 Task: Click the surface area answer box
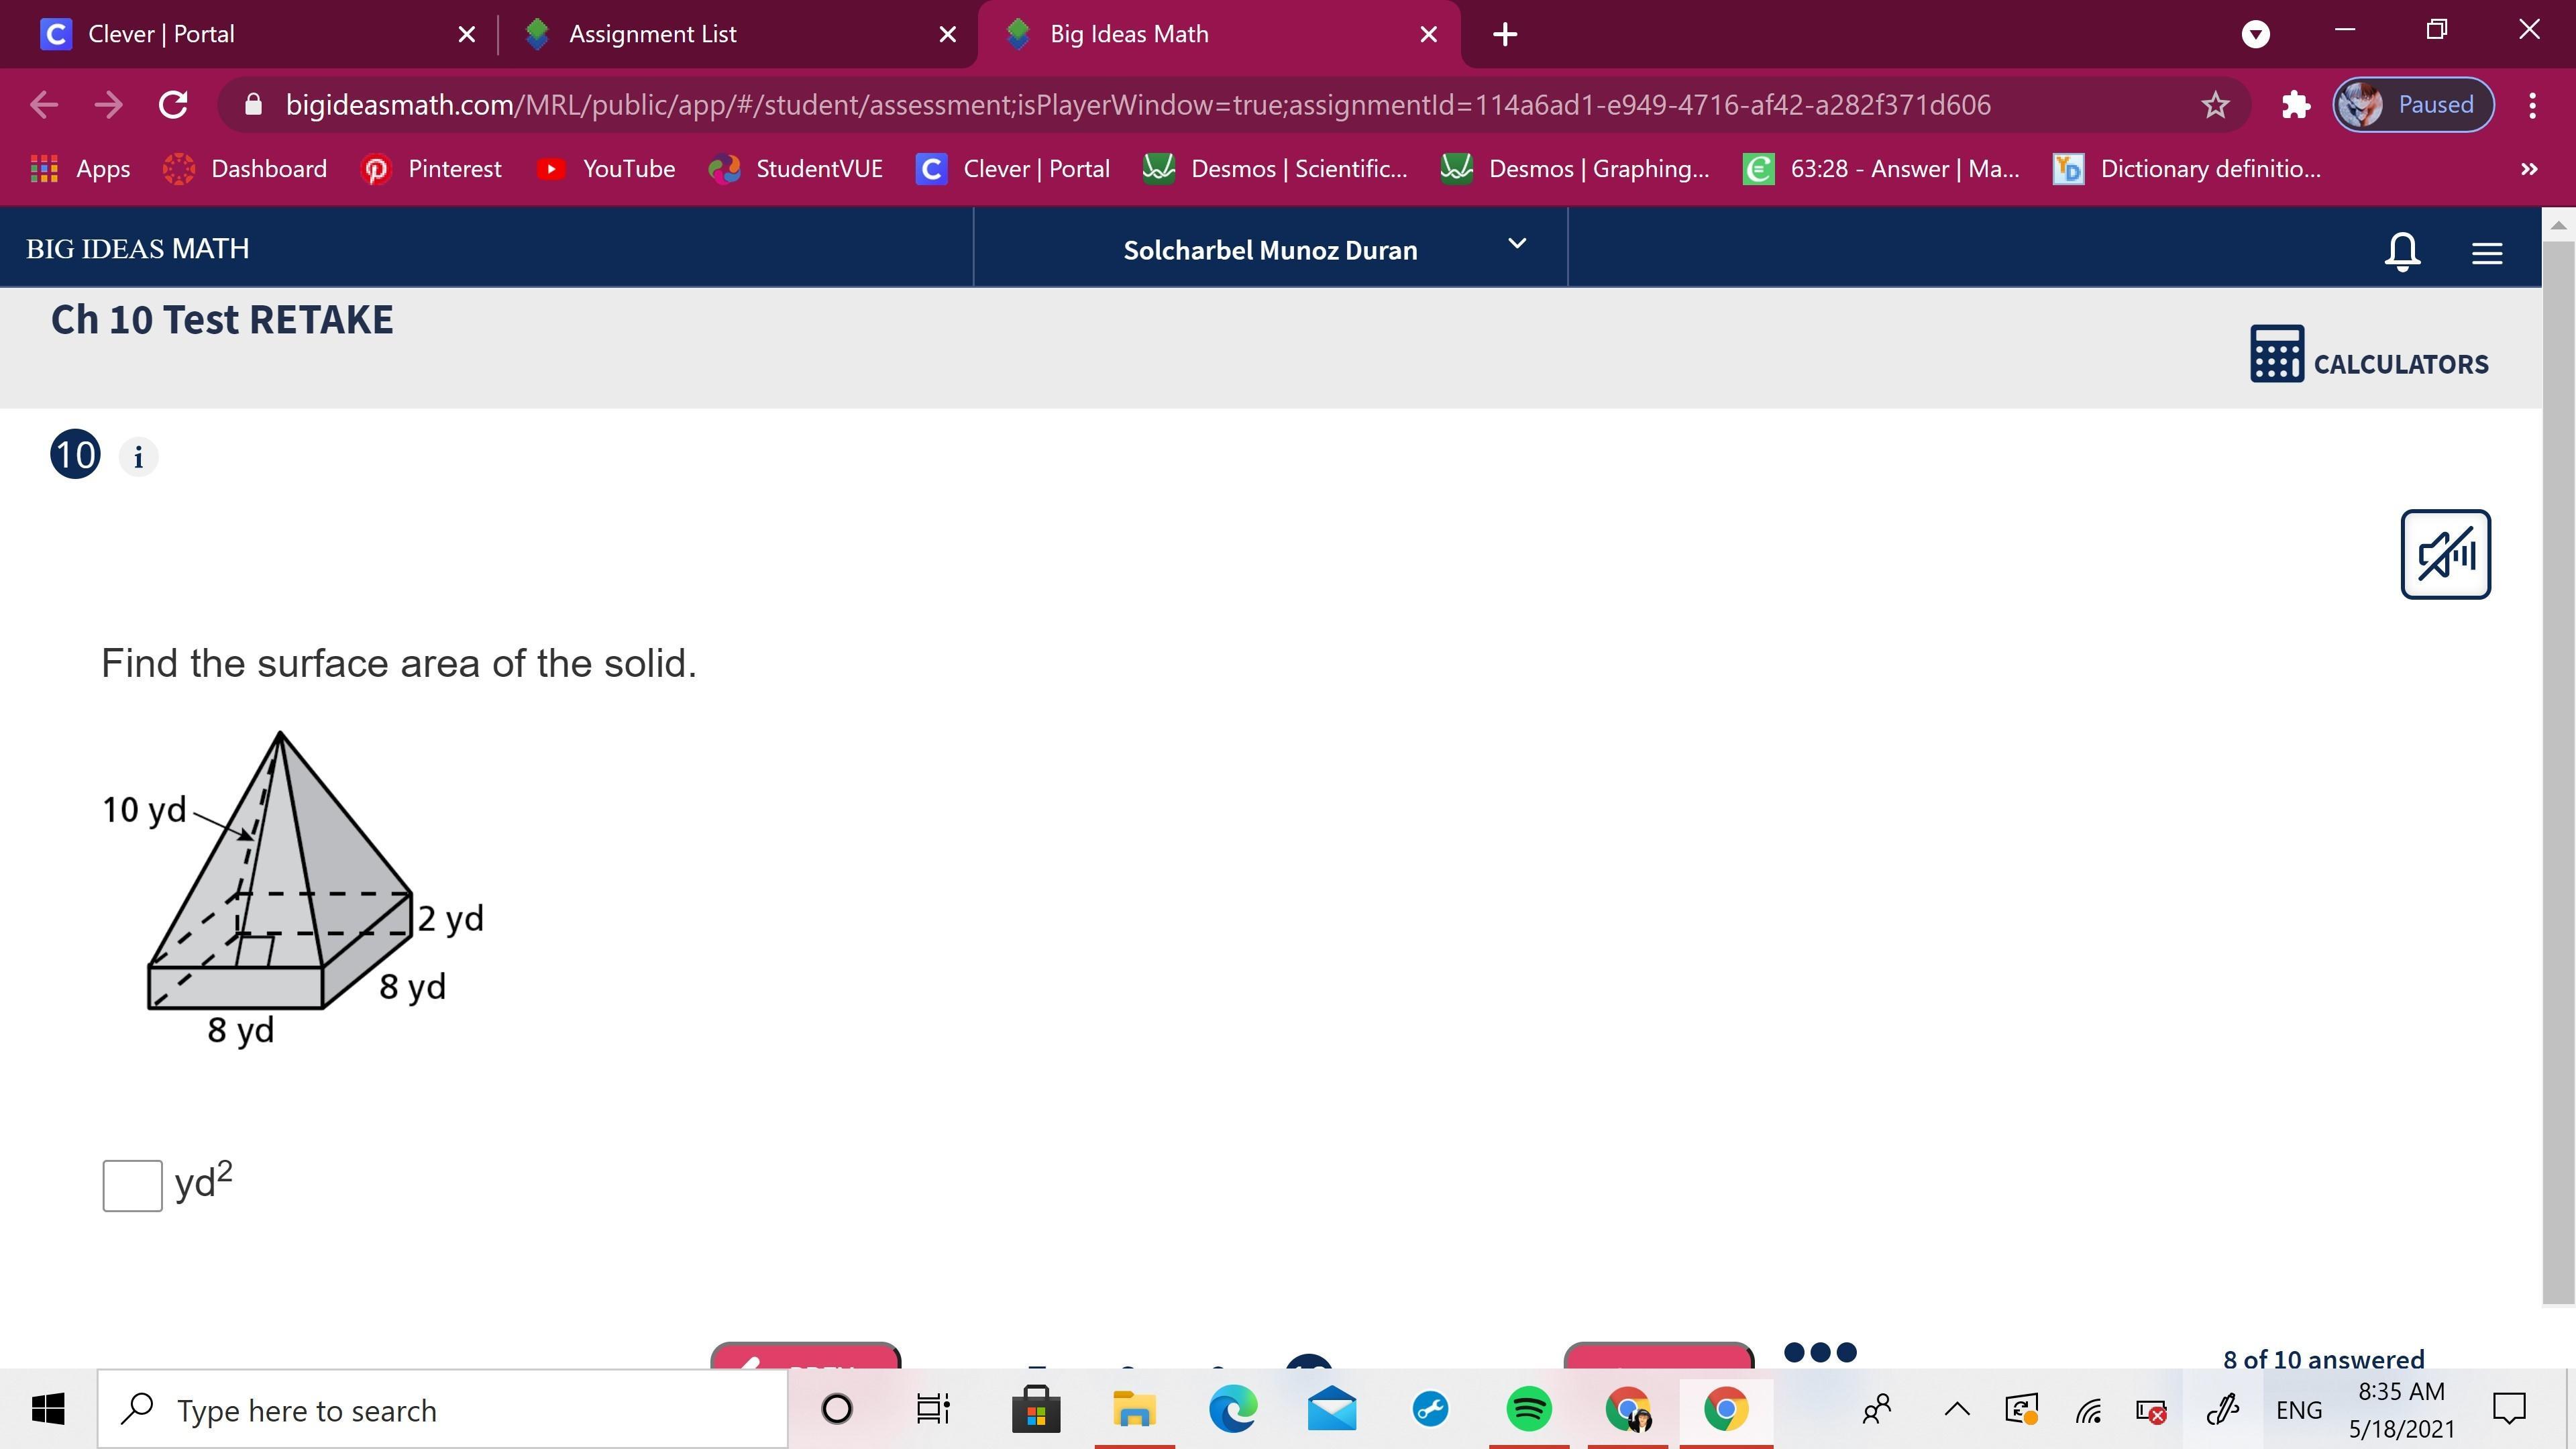click(132, 1185)
